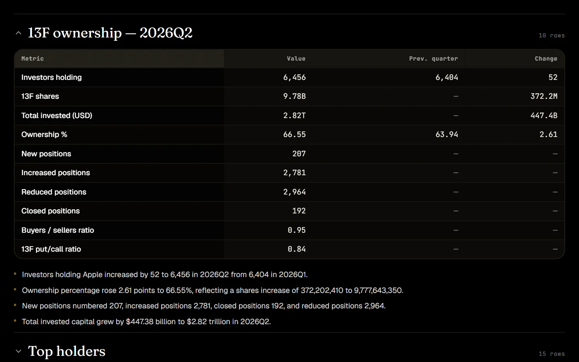The width and height of the screenshot is (579, 362).
Task: Click the 6,456 investors holding value
Action: pos(295,77)
